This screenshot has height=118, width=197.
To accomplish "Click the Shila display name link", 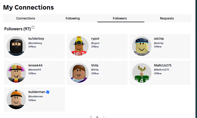I will [95, 65].
